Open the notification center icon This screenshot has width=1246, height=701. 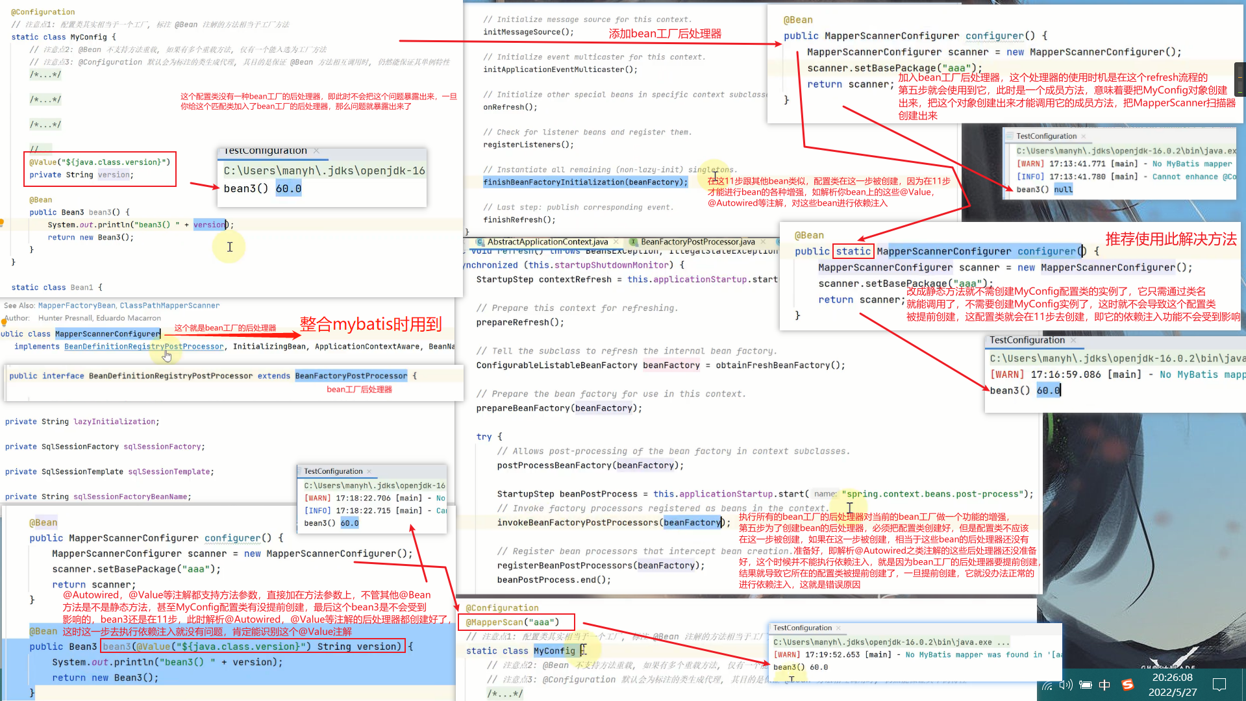(1219, 685)
